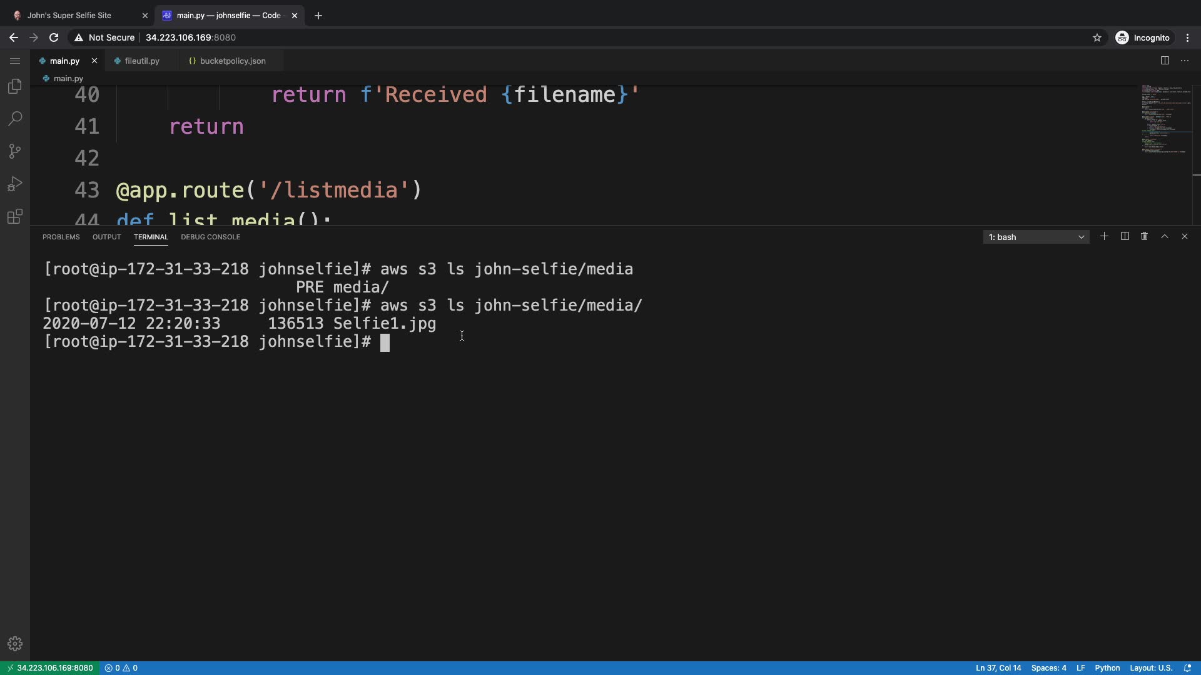Viewport: 1201px width, 675px height.
Task: Toggle notifications bell in status bar
Action: 1187,668
